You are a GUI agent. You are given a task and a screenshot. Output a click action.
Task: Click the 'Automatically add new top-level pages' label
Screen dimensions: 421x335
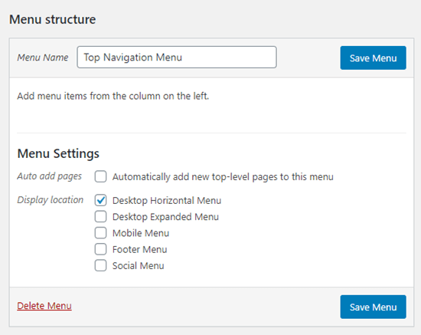223,177
